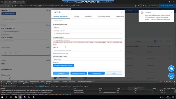Screen dimensions: 176x99
Task: Switch to the Реквизиты tab
Action: [x=89, y=16]
